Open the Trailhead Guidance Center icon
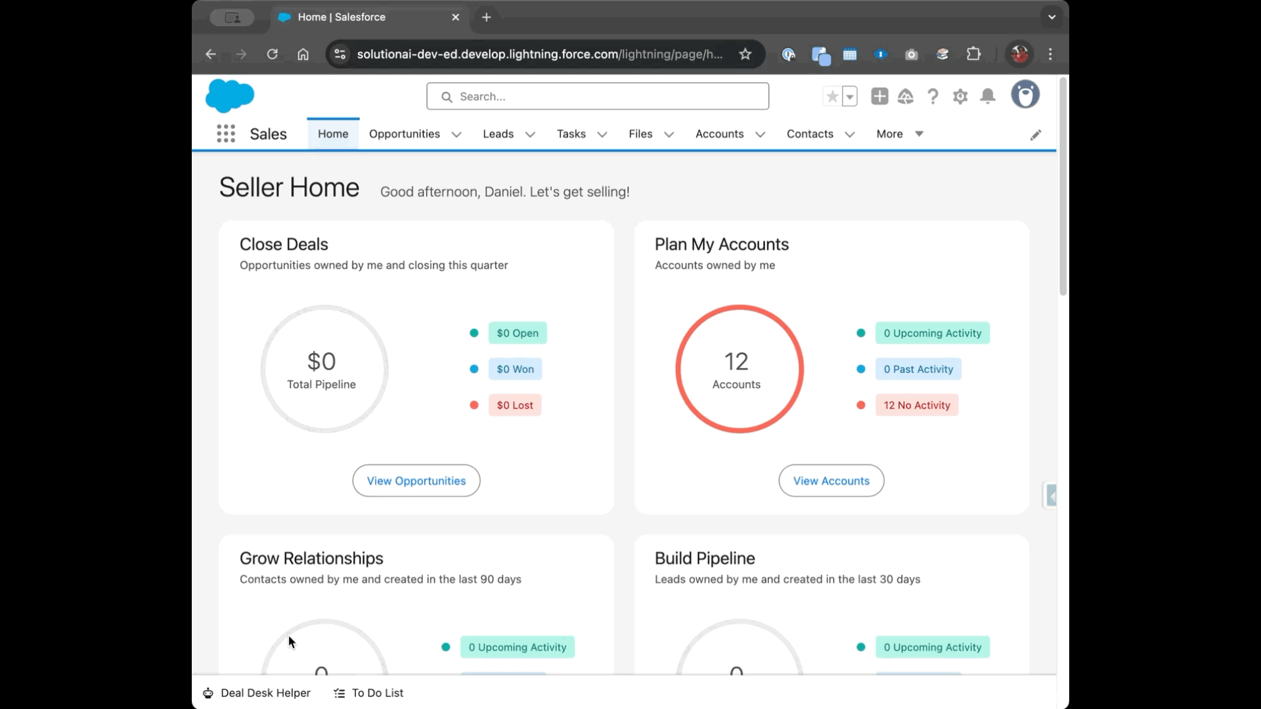This screenshot has width=1261, height=709. [906, 96]
